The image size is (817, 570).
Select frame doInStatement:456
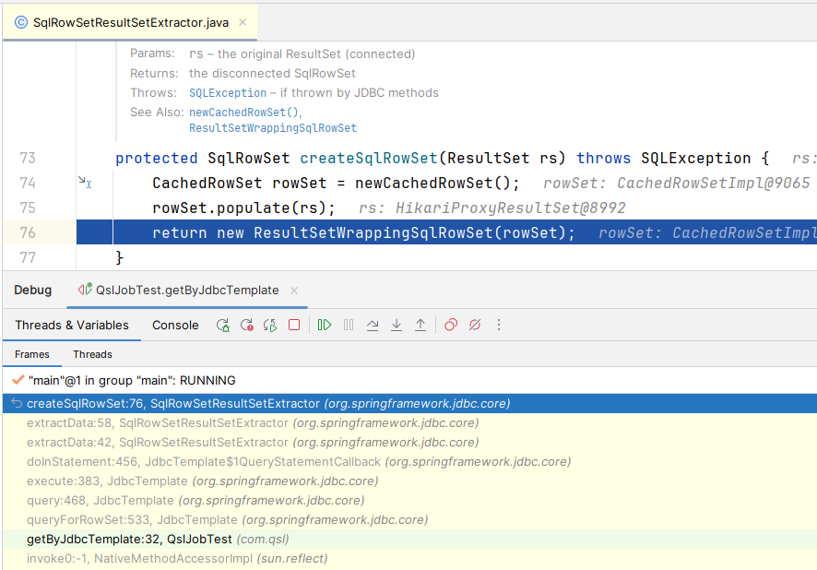coord(409,462)
